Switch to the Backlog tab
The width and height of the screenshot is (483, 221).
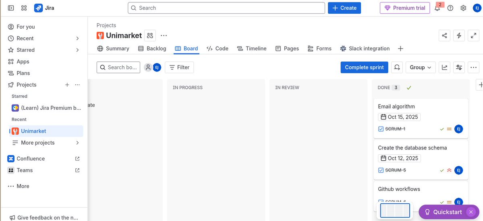pyautogui.click(x=152, y=49)
